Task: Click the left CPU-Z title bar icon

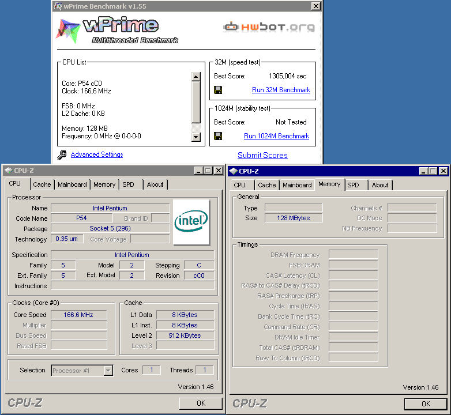Action: tap(9, 171)
